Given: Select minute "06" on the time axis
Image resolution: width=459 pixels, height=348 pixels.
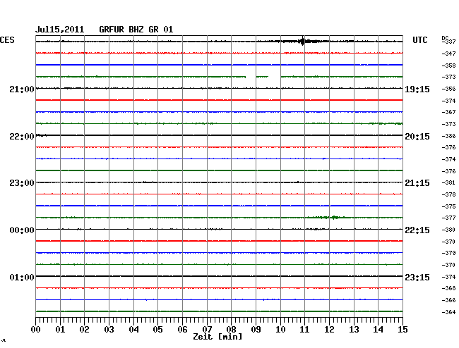Looking at the screenshot, I should coord(182,329).
